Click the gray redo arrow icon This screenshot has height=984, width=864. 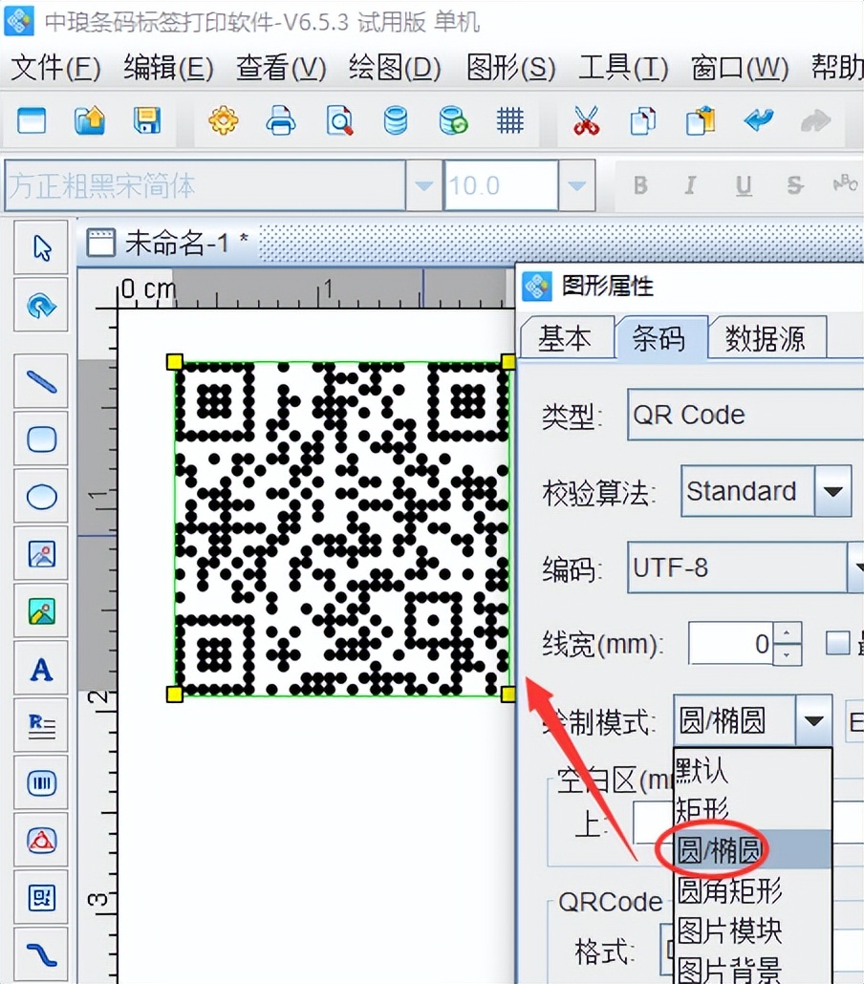pyautogui.click(x=815, y=120)
